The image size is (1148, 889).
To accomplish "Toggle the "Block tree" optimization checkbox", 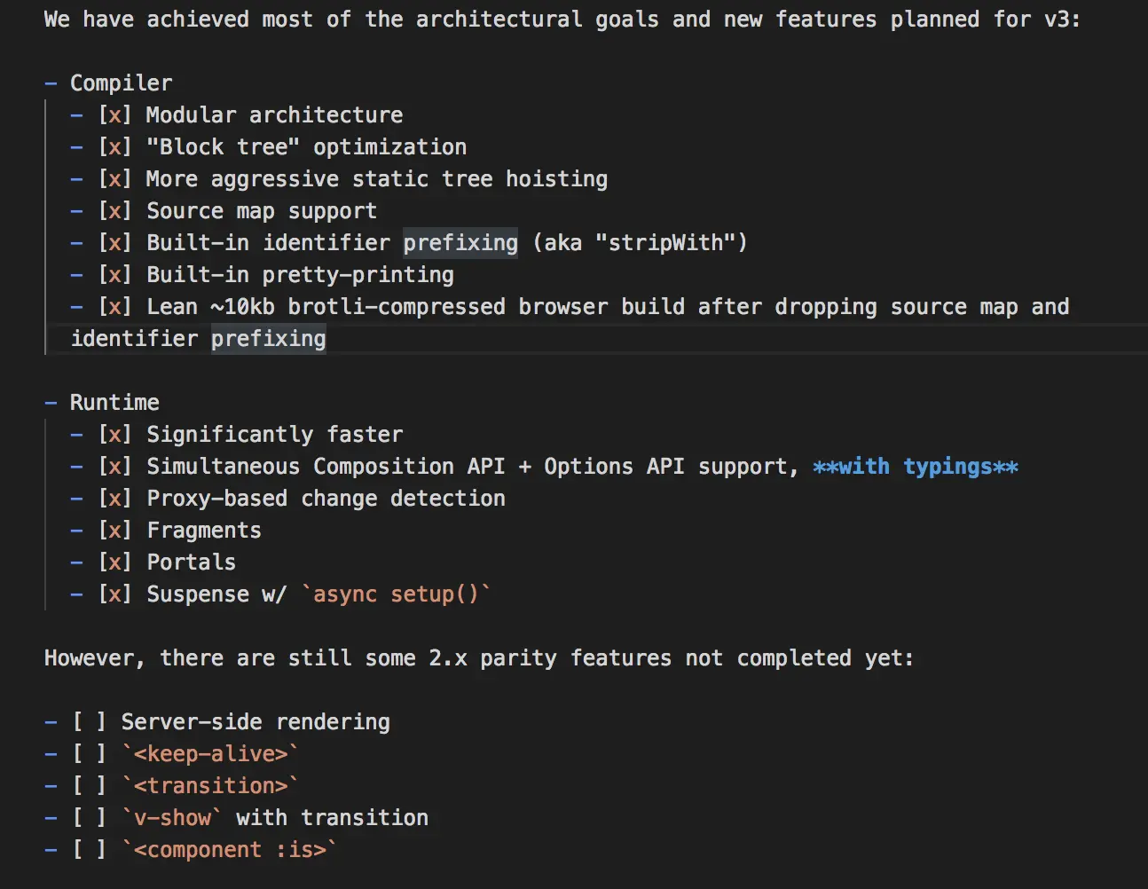I will point(114,147).
